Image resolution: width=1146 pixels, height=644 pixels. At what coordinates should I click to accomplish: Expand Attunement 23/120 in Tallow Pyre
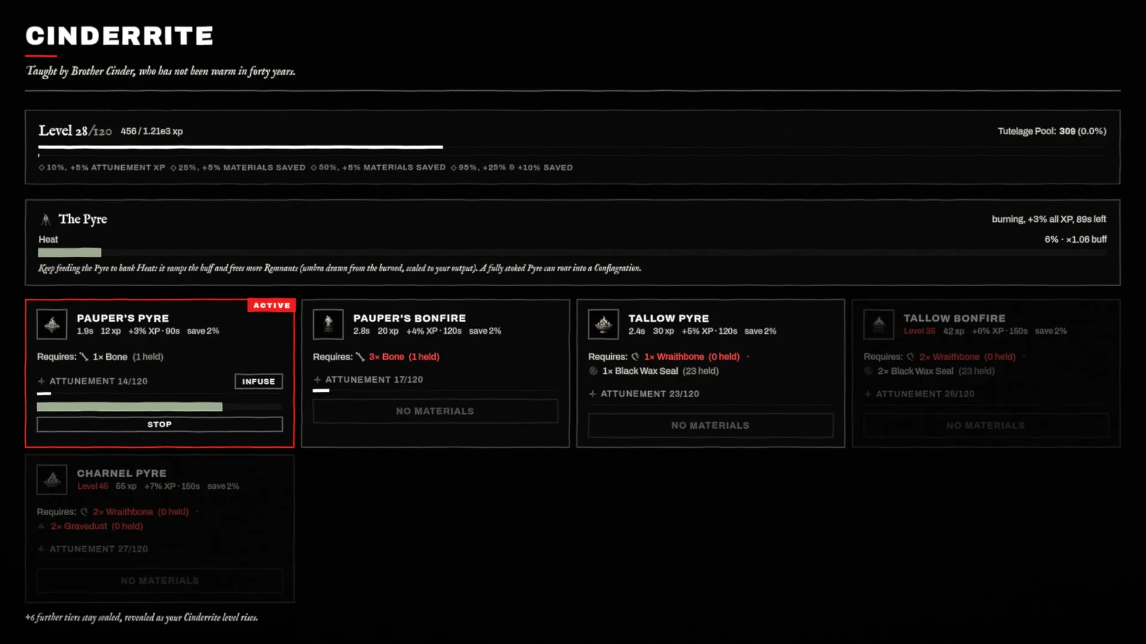(x=644, y=394)
